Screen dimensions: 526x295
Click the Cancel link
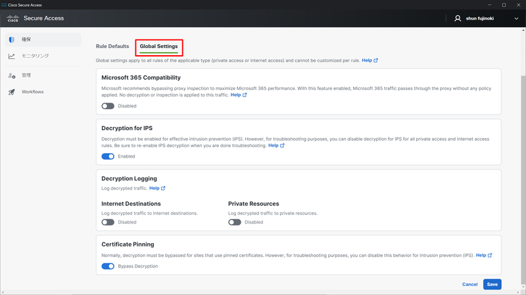click(469, 284)
